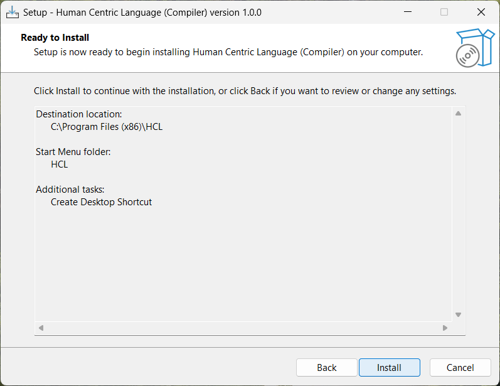
Task: Click the 'Additional tasks:' label
Action: point(70,190)
